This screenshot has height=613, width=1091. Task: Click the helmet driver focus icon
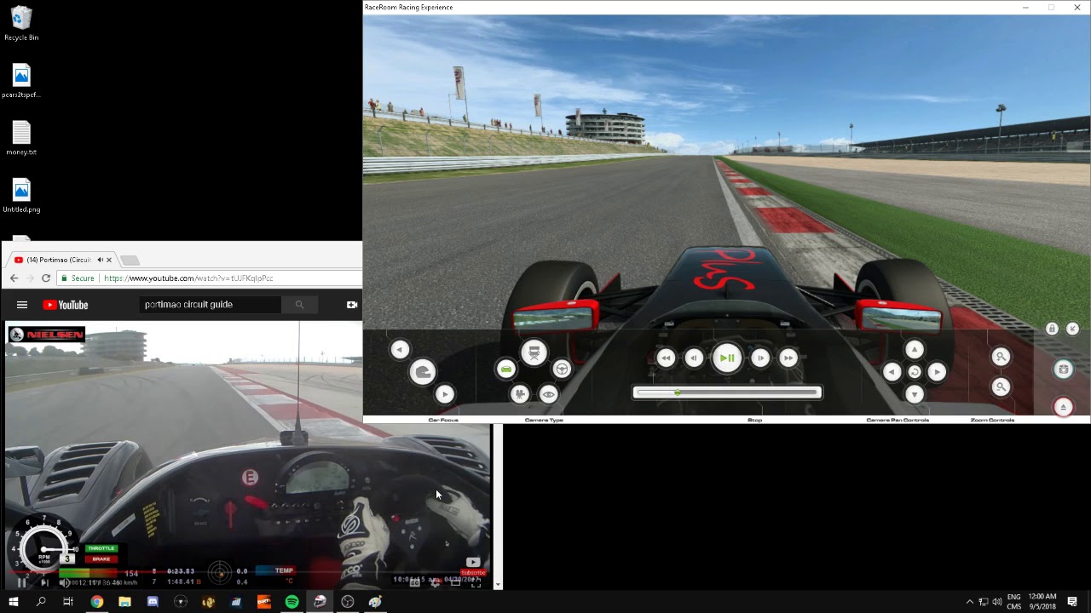(x=423, y=371)
